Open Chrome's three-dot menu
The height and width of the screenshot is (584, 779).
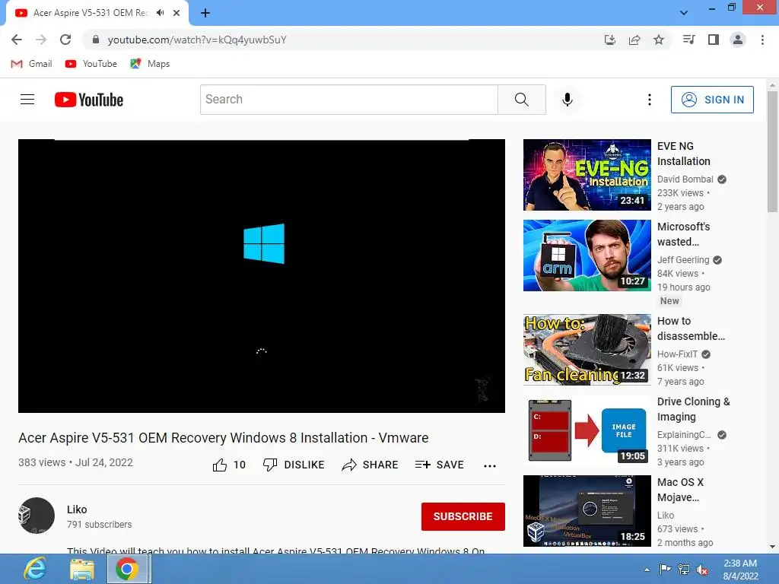click(762, 40)
